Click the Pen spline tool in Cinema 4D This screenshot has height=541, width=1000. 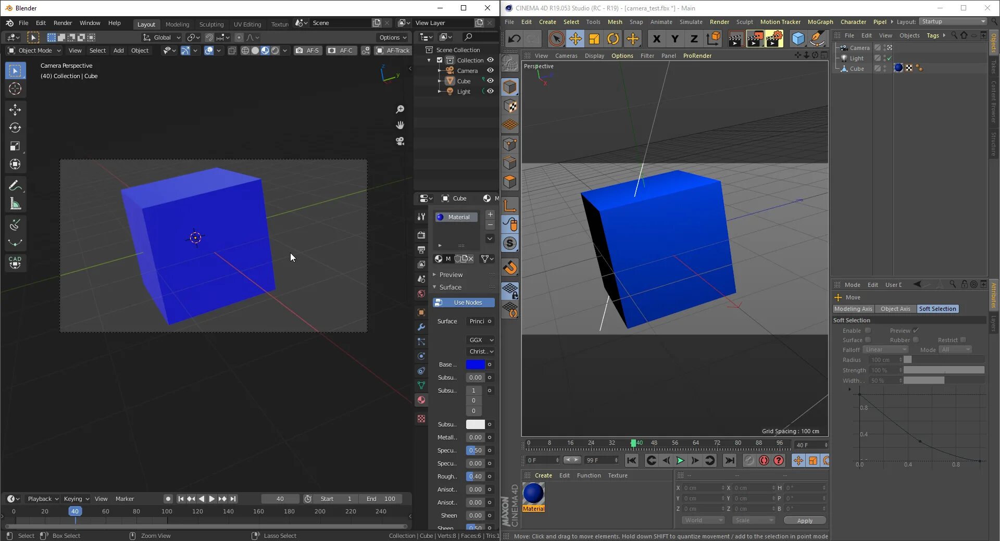(817, 39)
